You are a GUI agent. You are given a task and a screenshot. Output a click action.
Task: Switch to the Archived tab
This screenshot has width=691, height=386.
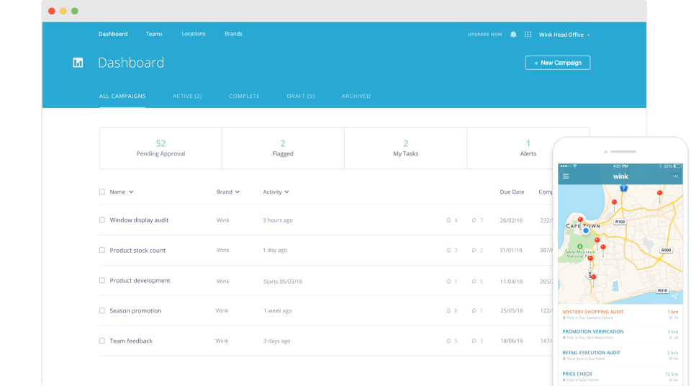pos(356,96)
